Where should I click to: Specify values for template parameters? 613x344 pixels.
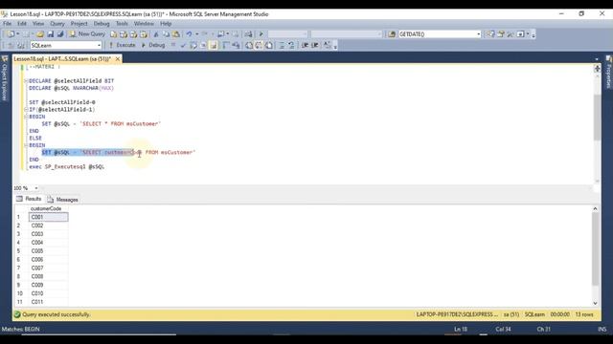[327, 45]
